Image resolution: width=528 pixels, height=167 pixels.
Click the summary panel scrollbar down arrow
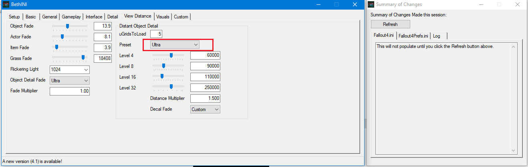point(514,150)
